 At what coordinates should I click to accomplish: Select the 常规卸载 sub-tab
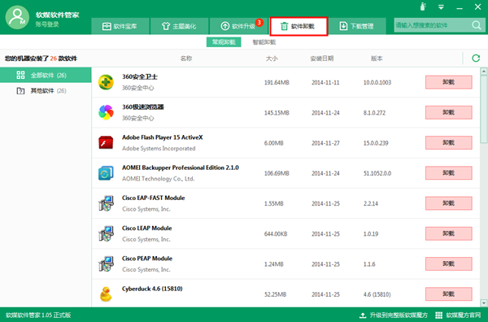[224, 42]
